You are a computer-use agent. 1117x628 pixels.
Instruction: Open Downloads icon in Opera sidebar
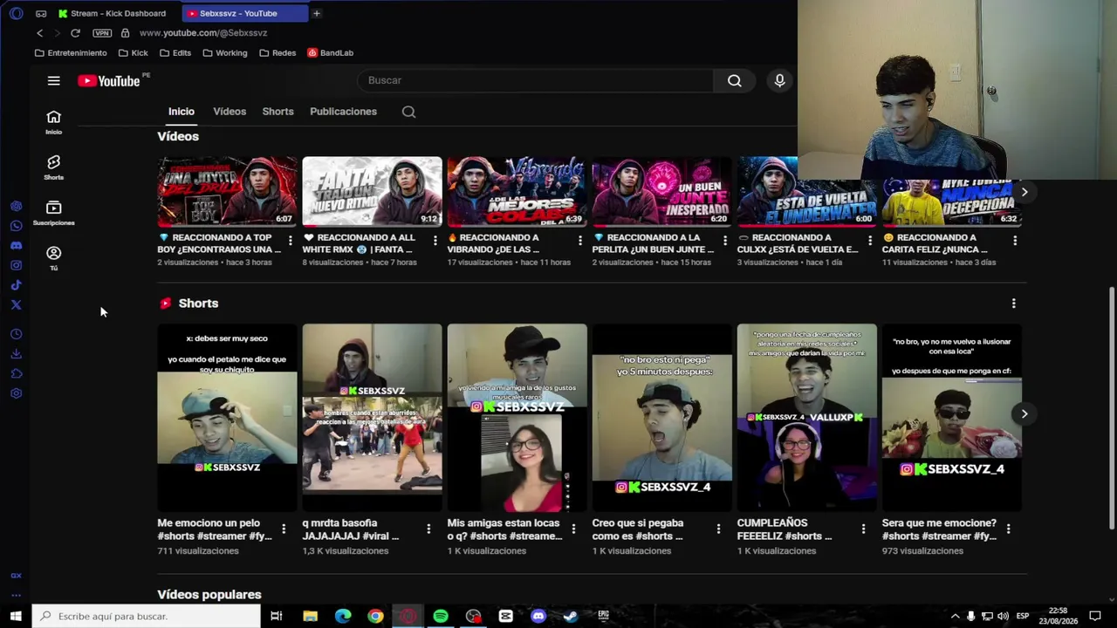click(16, 354)
